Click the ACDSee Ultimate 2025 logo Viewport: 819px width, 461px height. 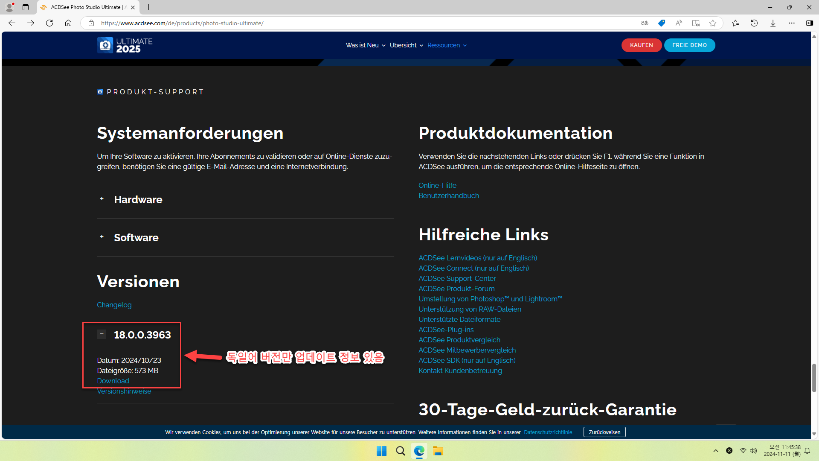(x=125, y=45)
